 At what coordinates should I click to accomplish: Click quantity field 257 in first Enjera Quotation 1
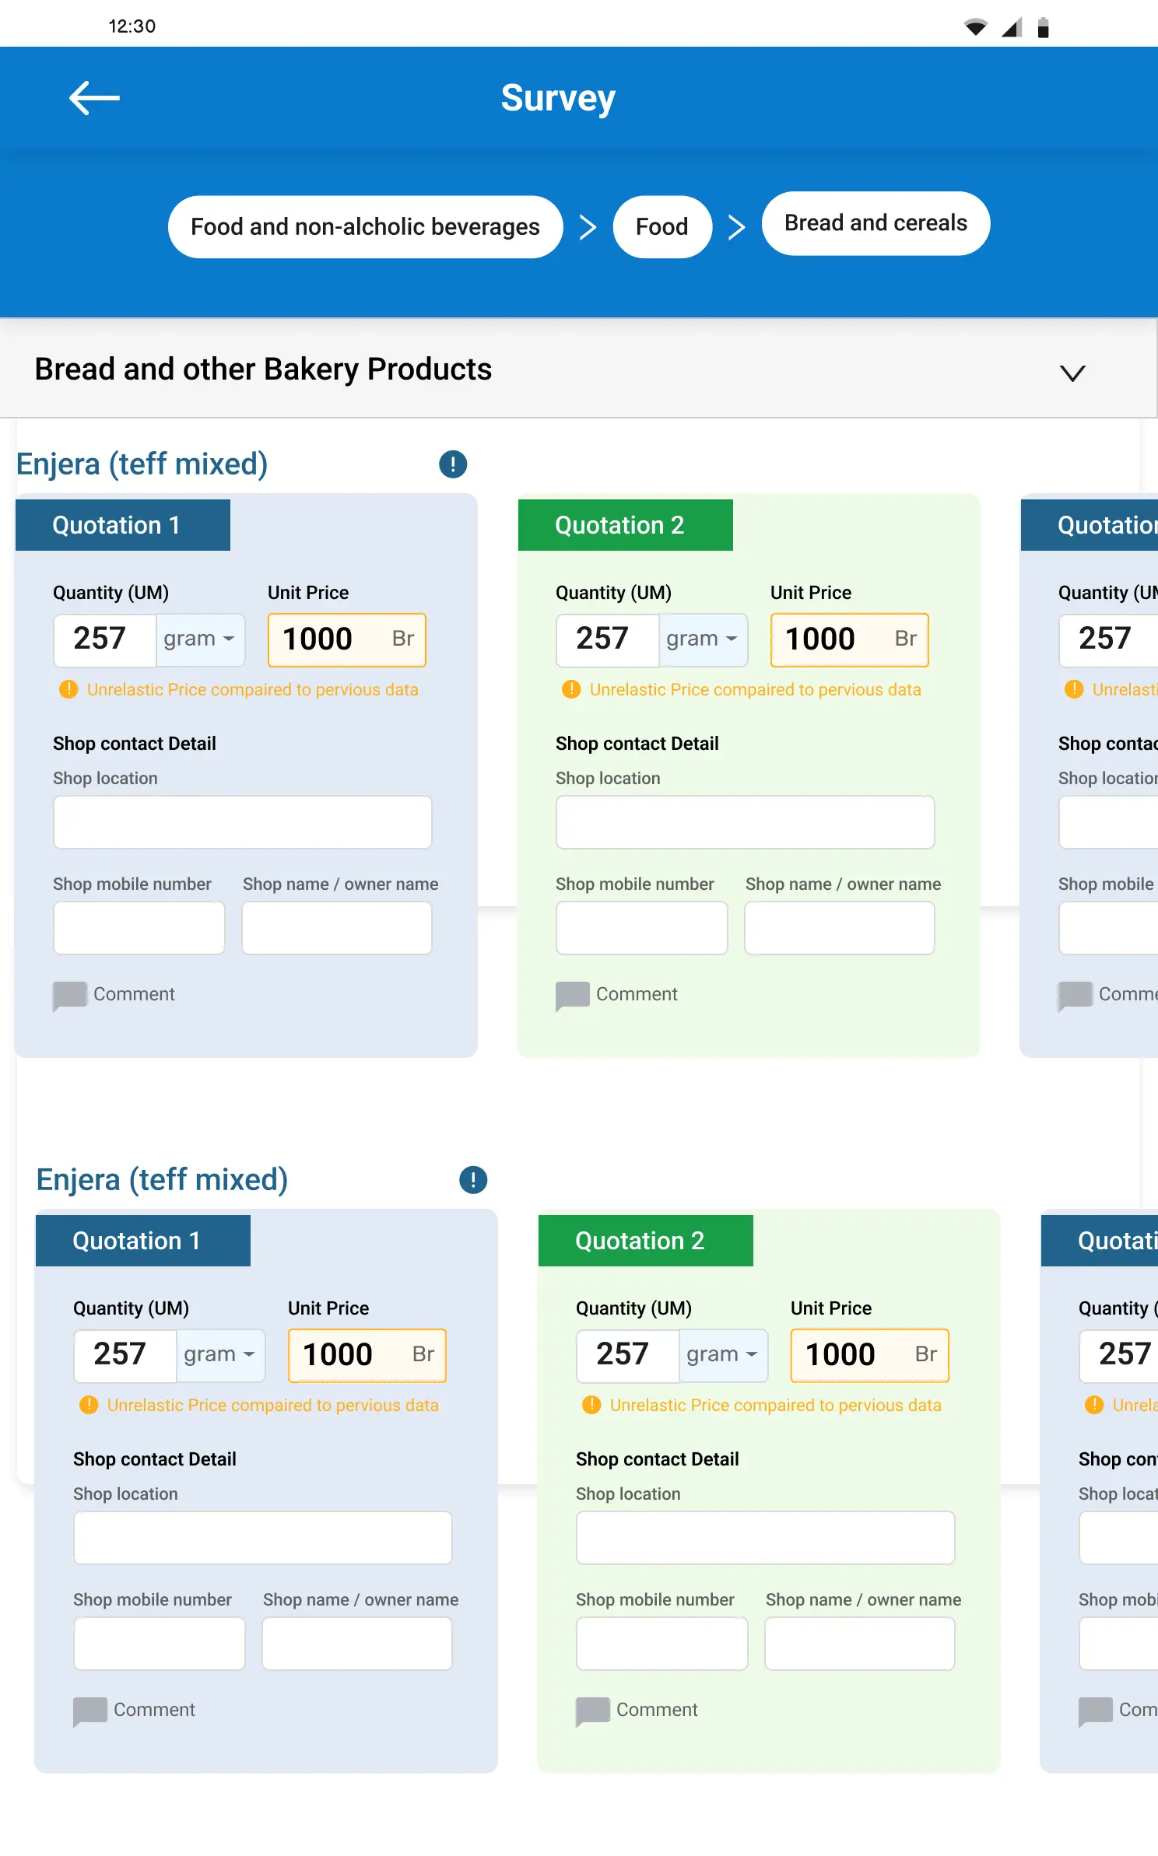[x=105, y=639]
